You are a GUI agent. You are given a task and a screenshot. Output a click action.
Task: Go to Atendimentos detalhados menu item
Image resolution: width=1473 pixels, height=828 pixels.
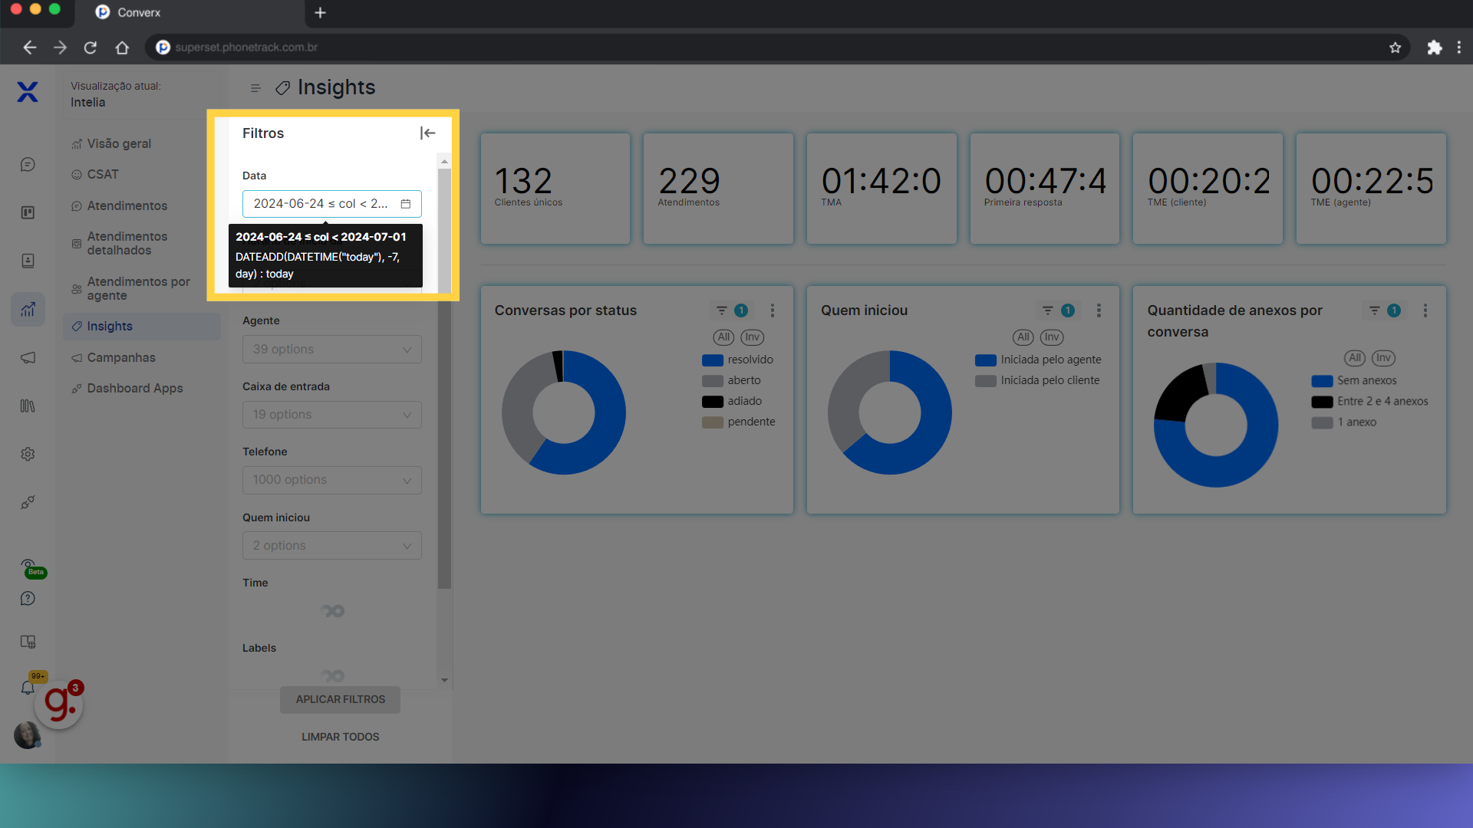(127, 244)
